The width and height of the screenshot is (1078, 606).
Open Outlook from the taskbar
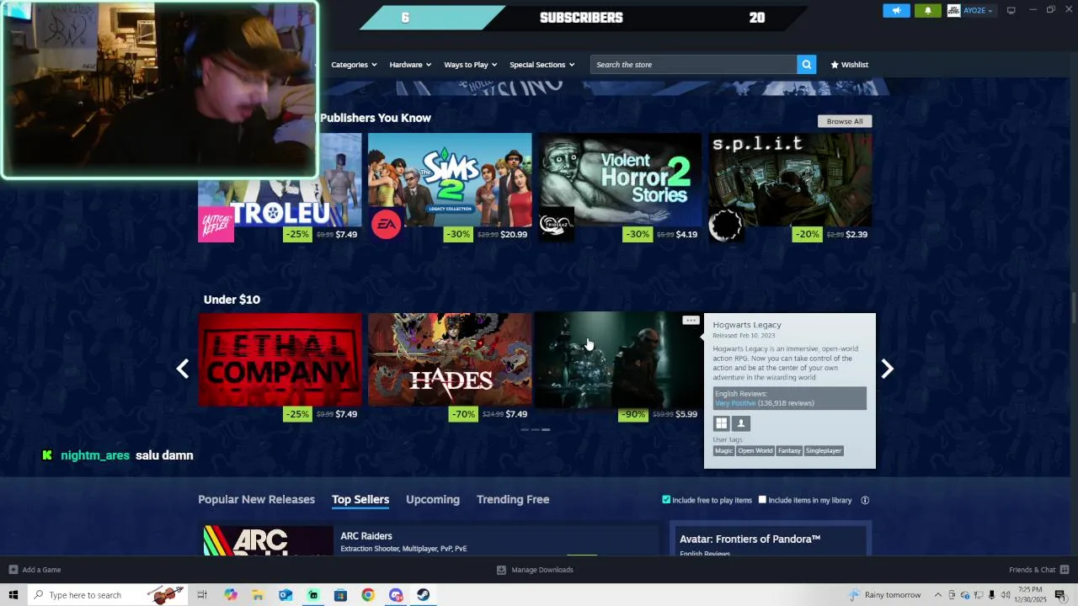286,595
